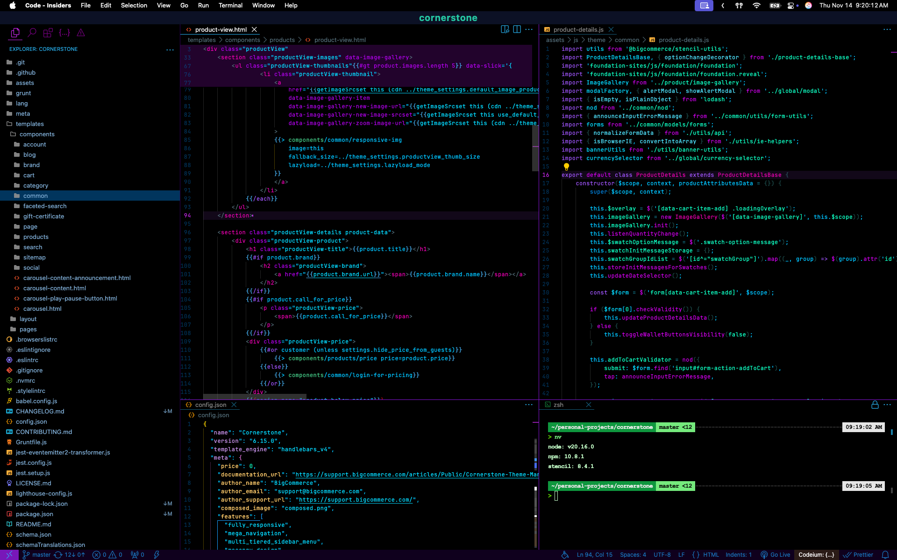
Task: Switch to the product-details.js tab
Action: tap(578, 29)
